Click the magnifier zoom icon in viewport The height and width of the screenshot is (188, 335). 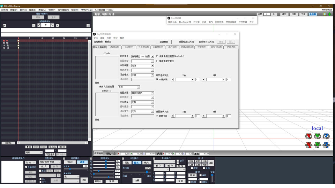tap(325, 14)
